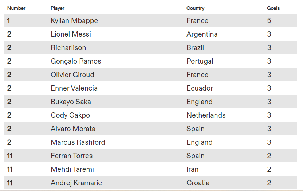Select Olivier Giroud in the Player column
The height and width of the screenshot is (191, 303).
[72, 75]
